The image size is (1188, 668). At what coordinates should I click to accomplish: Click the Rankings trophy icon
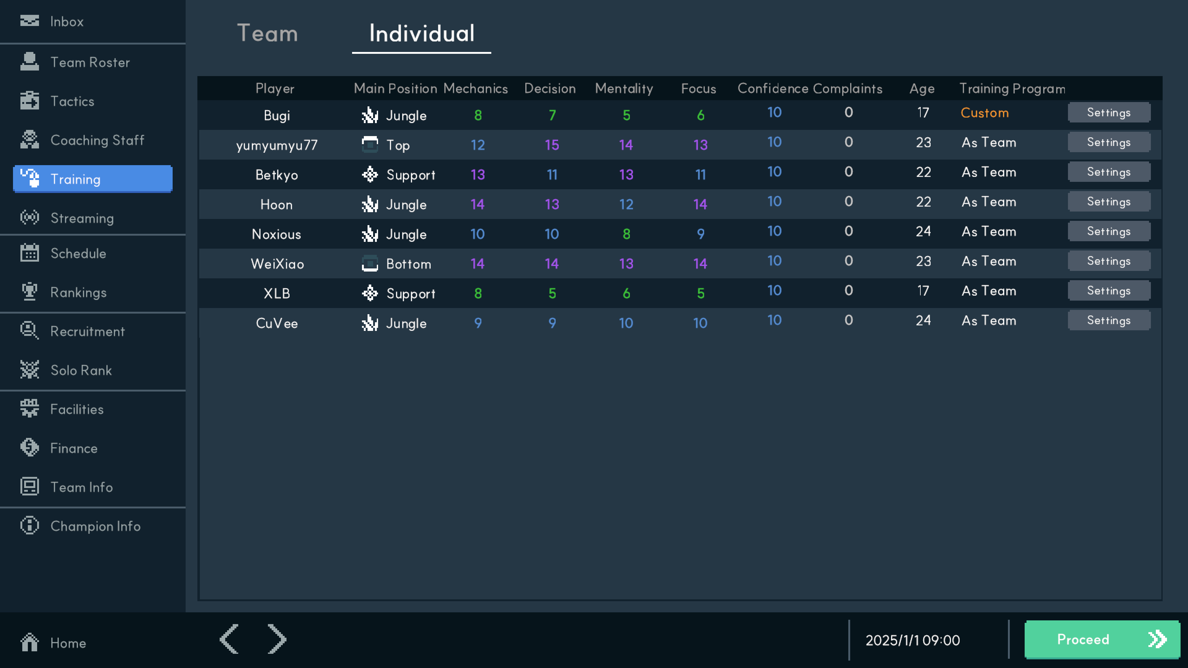pos(29,291)
